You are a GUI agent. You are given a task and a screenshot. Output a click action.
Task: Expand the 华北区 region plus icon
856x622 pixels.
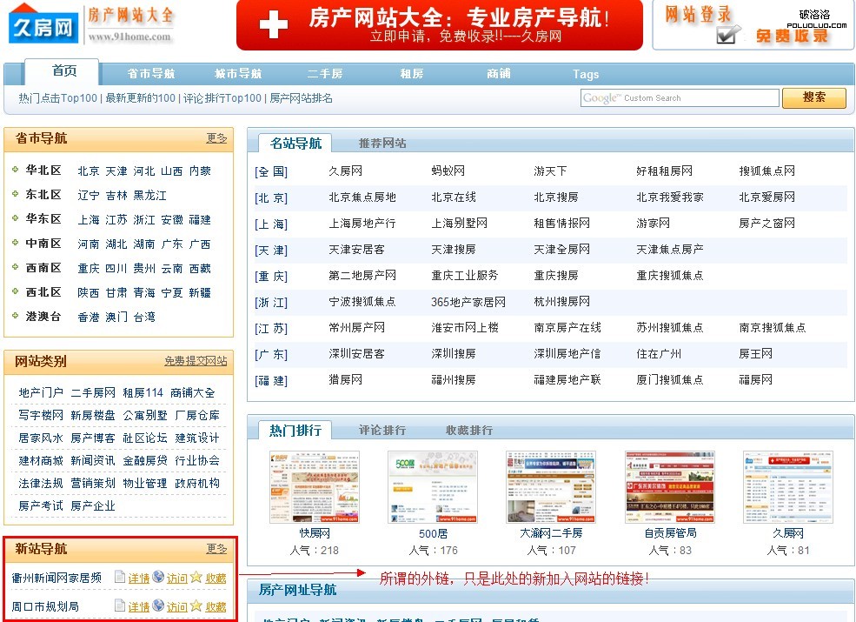15,170
